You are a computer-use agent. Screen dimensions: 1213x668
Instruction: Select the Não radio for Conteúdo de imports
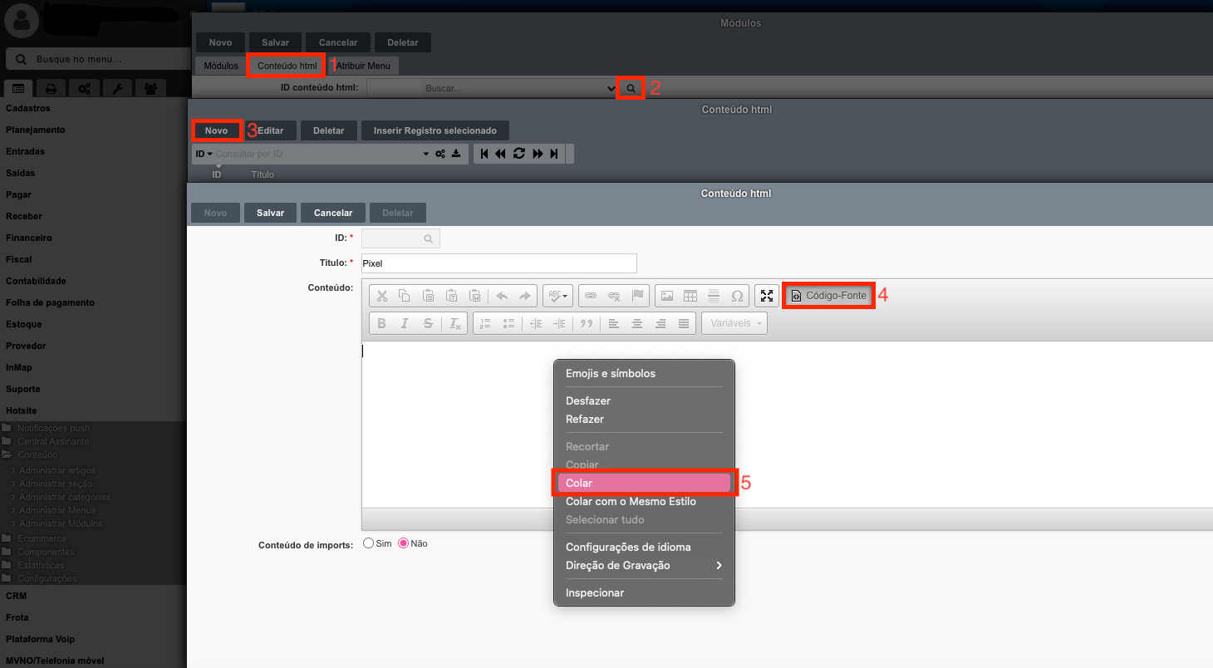coord(404,543)
